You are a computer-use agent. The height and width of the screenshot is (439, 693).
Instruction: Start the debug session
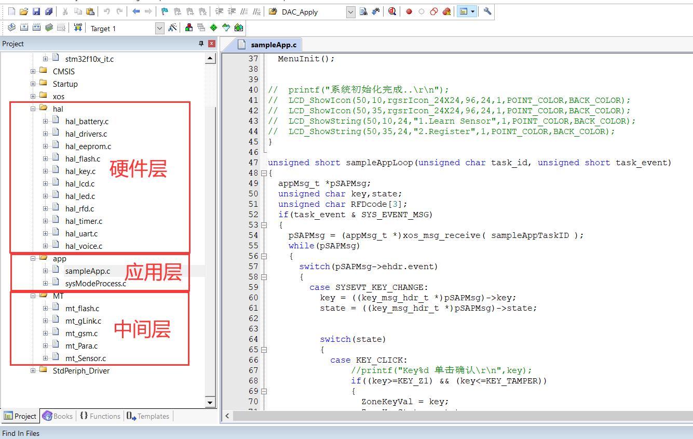tap(392, 11)
